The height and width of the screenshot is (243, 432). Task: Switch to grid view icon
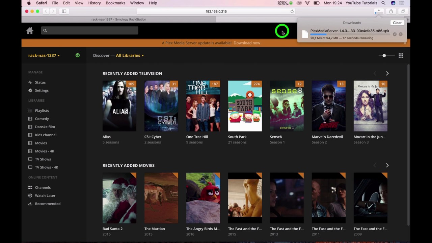(x=401, y=56)
